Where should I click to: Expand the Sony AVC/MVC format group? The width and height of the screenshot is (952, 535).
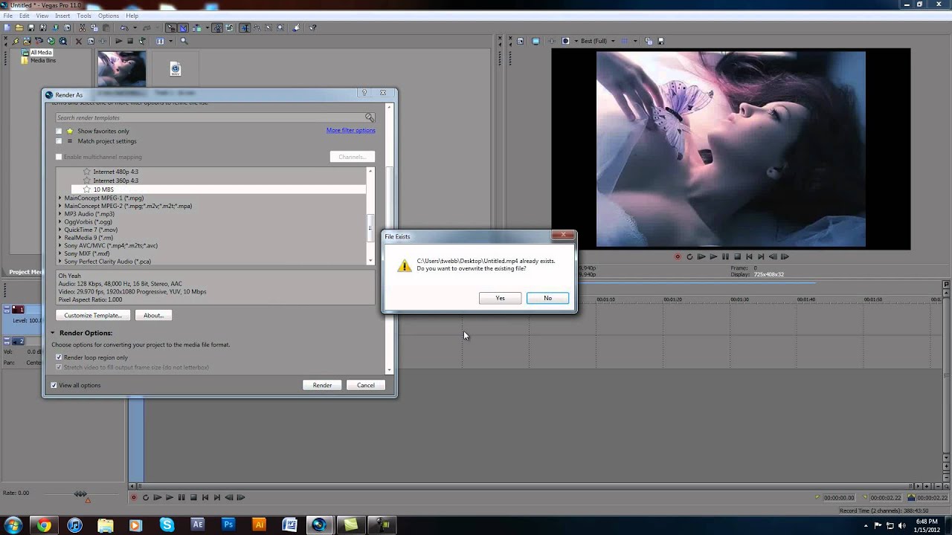(60, 246)
